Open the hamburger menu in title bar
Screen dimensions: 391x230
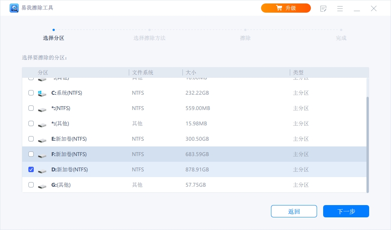pos(340,8)
